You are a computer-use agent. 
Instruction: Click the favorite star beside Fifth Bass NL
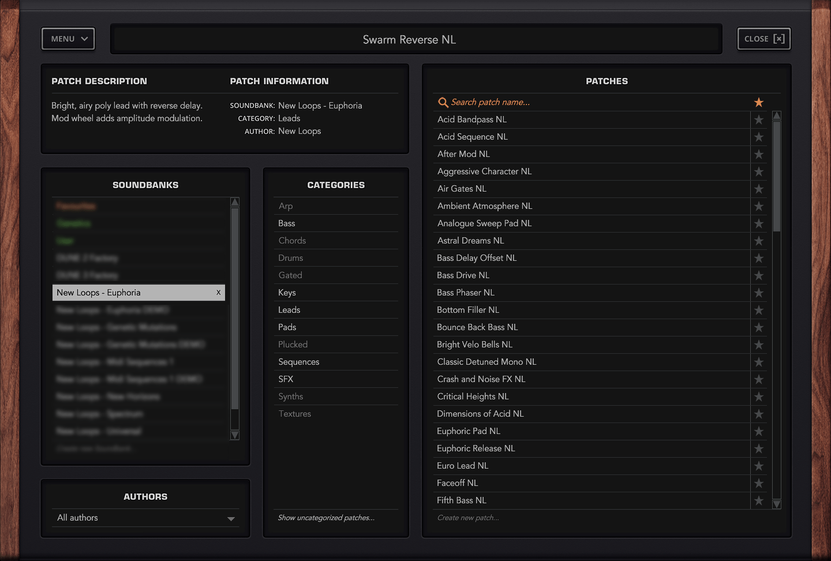click(758, 500)
